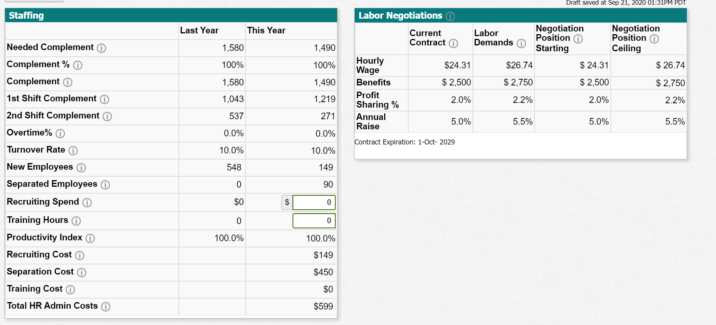Open the Complement % info icon
The height and width of the screenshot is (325, 716).
coord(78,65)
